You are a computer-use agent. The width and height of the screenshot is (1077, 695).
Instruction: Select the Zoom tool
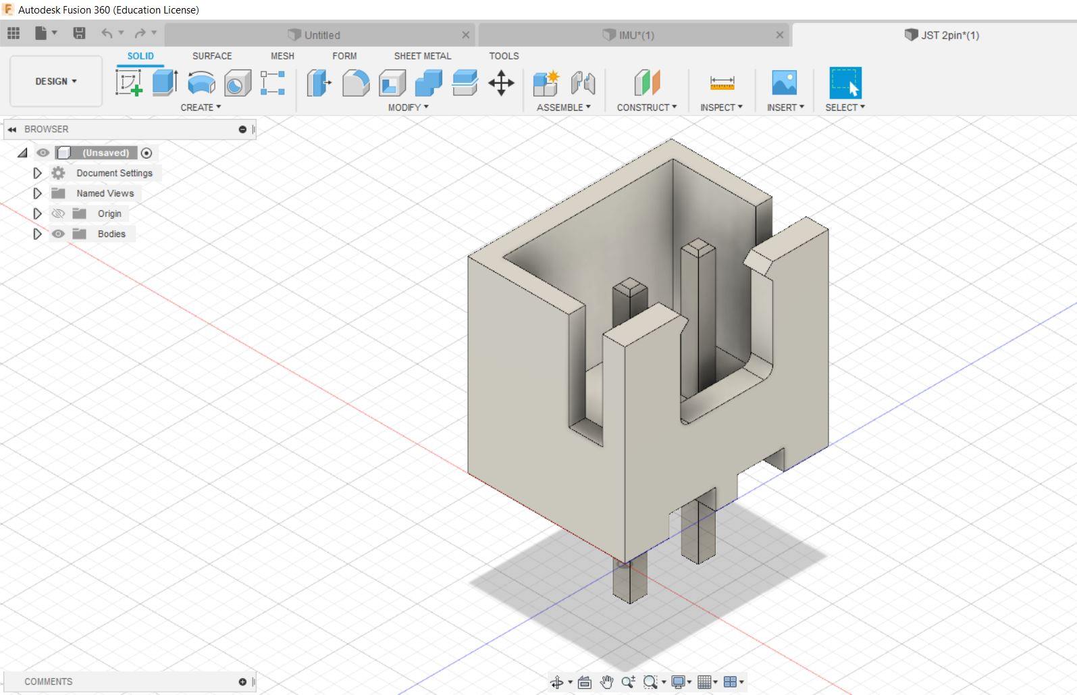(628, 682)
